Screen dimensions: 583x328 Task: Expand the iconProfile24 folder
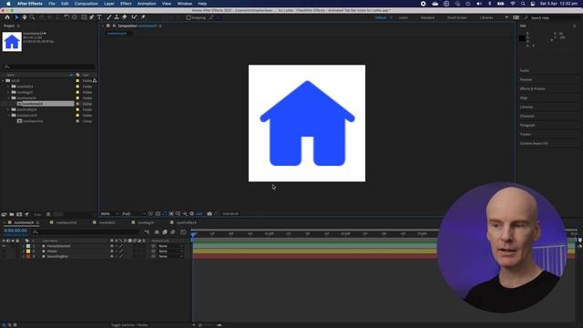coord(8,109)
